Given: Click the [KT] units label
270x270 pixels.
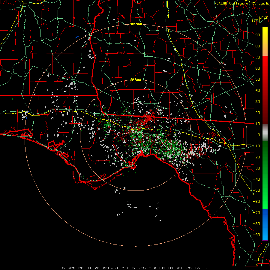Looking at the screenshot, I should 256,21.
